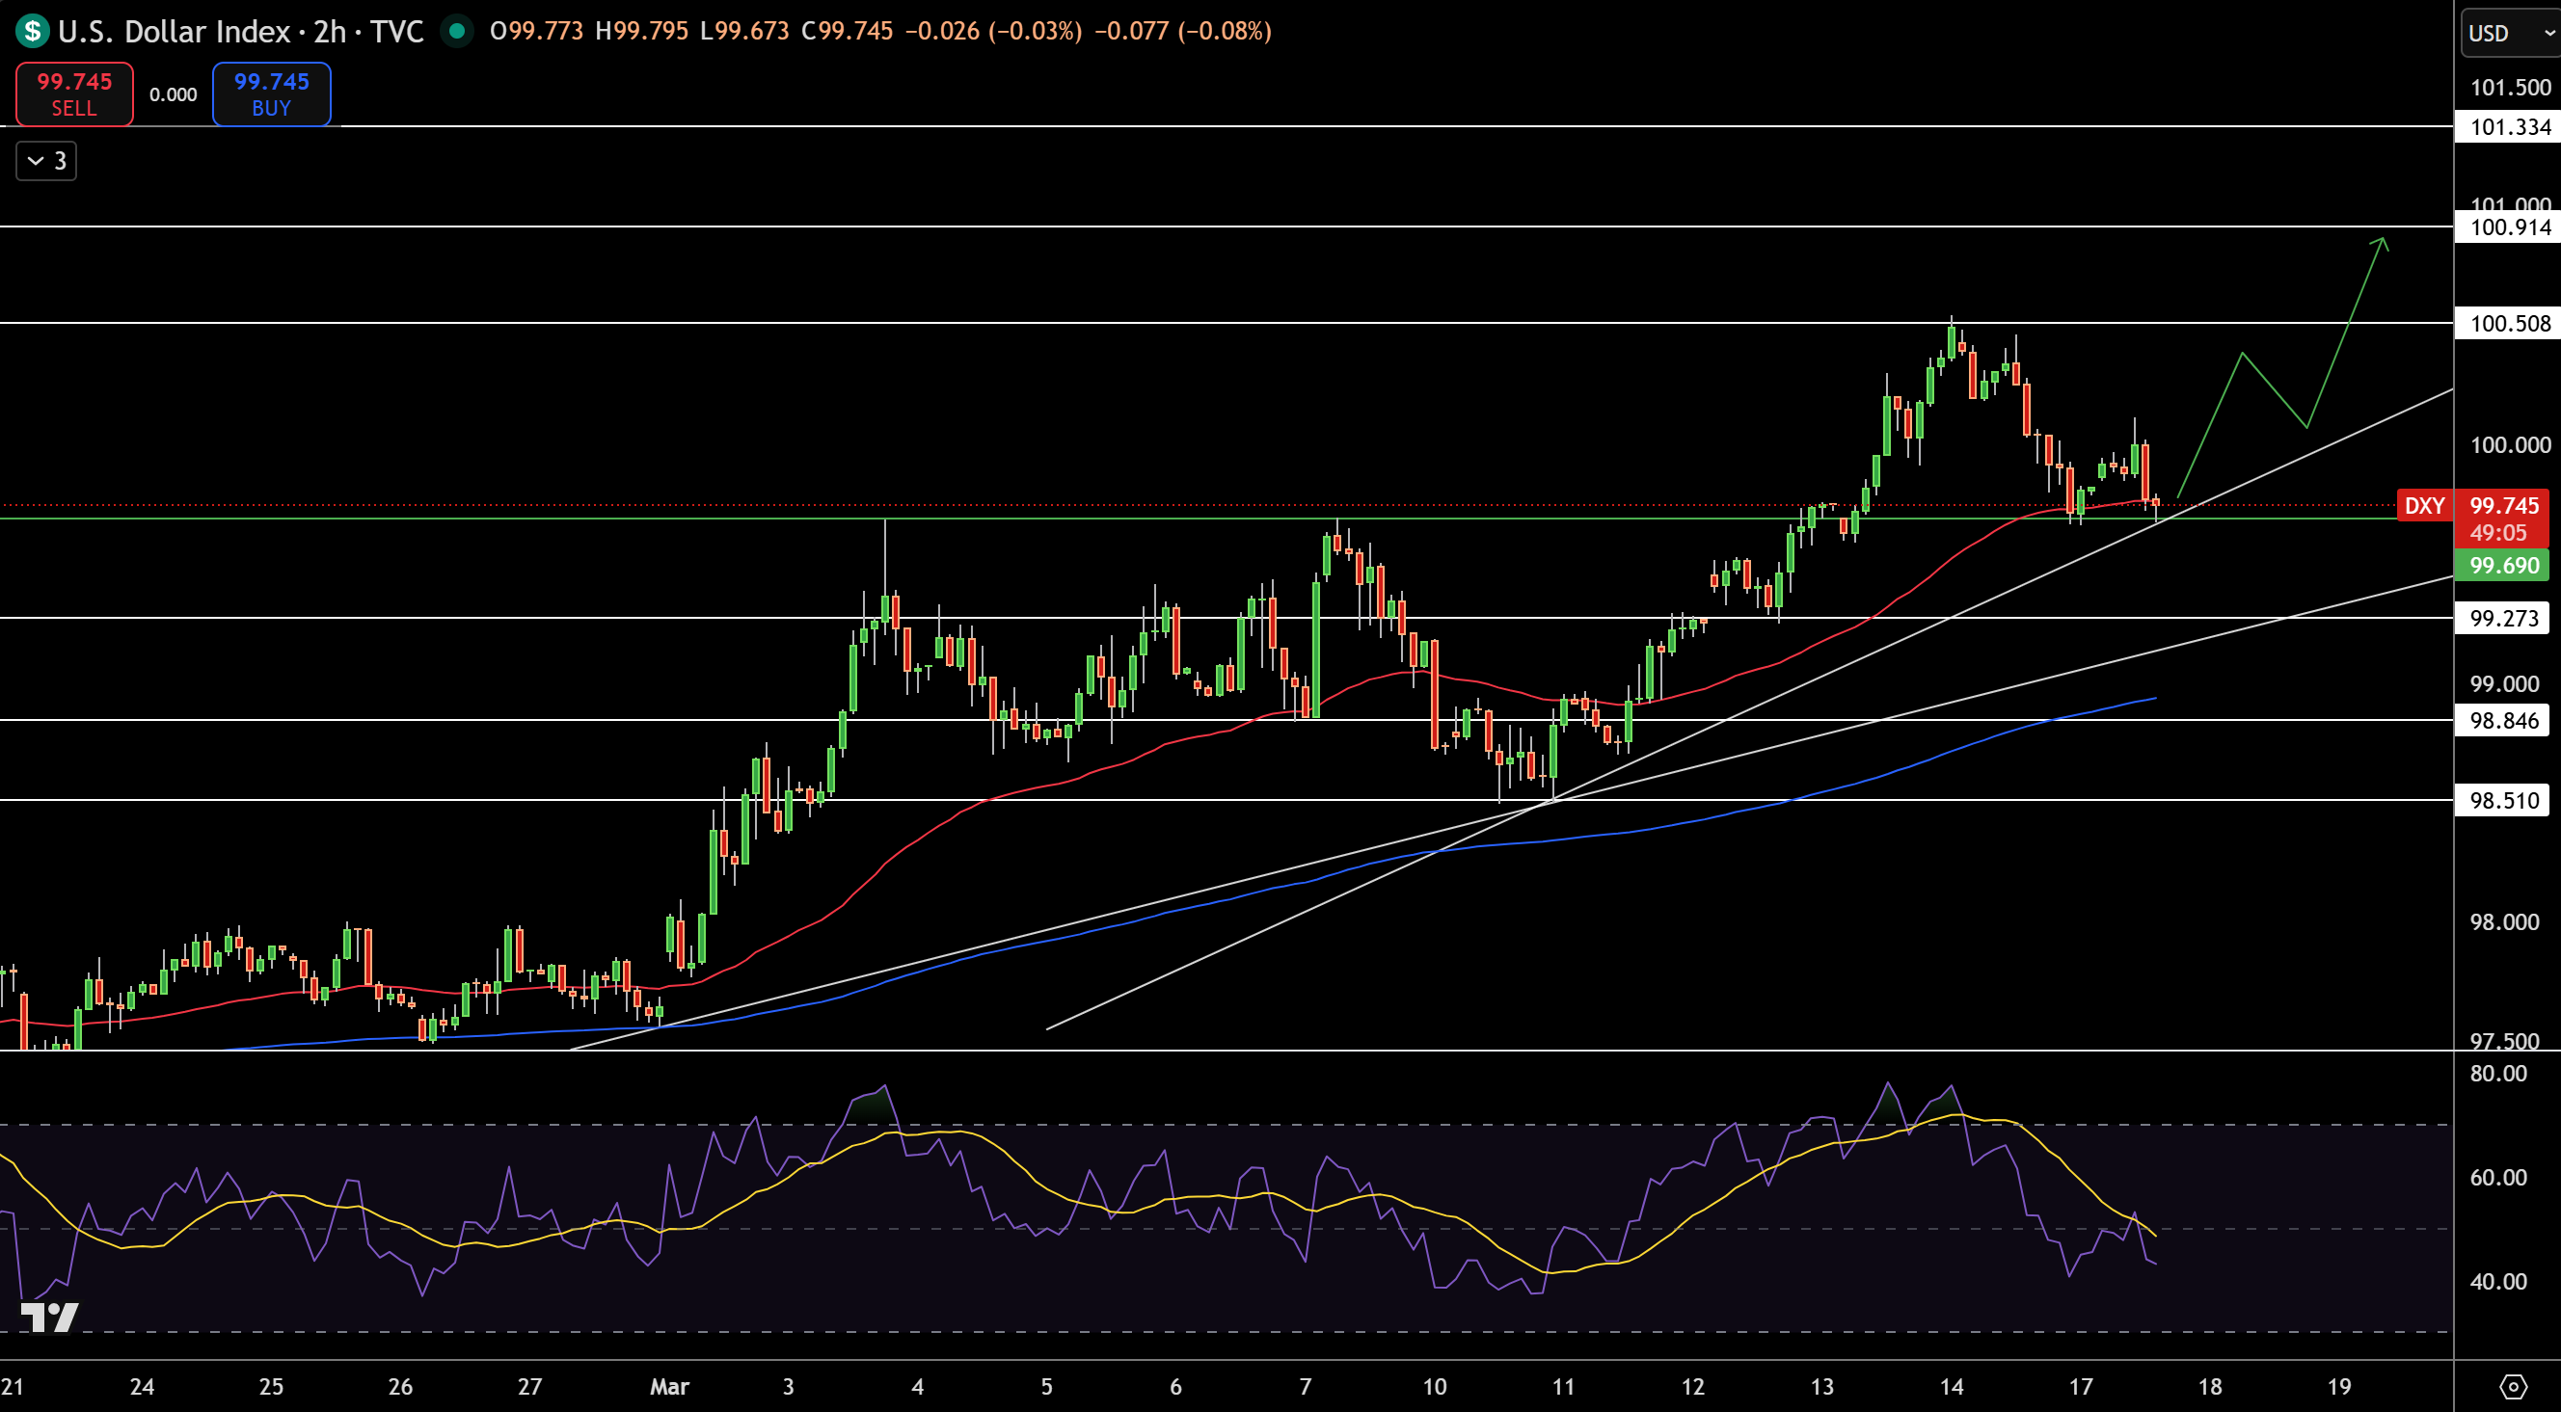2561x1412 pixels.
Task: Expand the collapsed indicators legend showing 3
Action: pos(46,161)
